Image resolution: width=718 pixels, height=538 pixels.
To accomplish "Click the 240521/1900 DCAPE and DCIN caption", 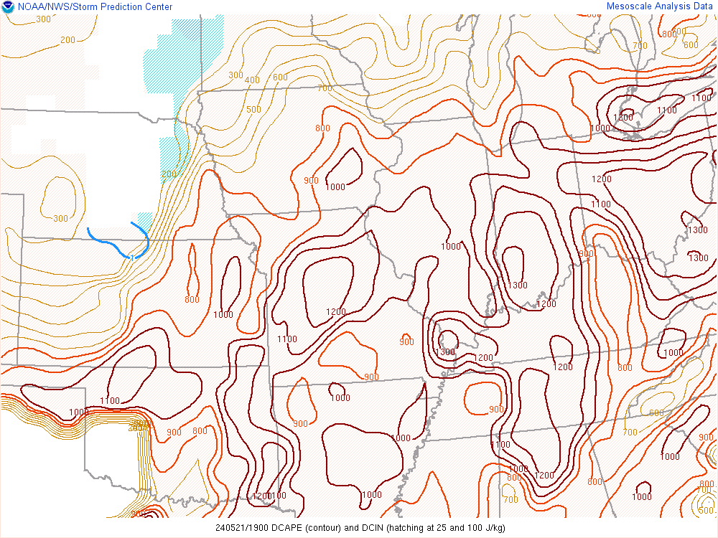I will (x=359, y=528).
